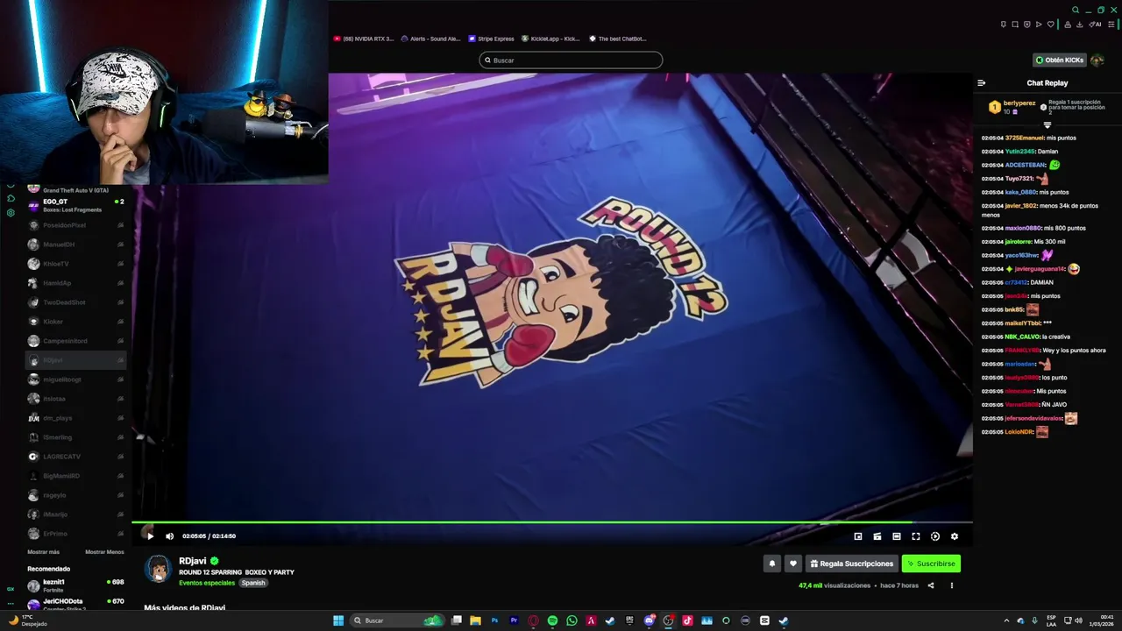Open Opera GX from the taskbar
The image size is (1122, 631).
tap(533, 620)
